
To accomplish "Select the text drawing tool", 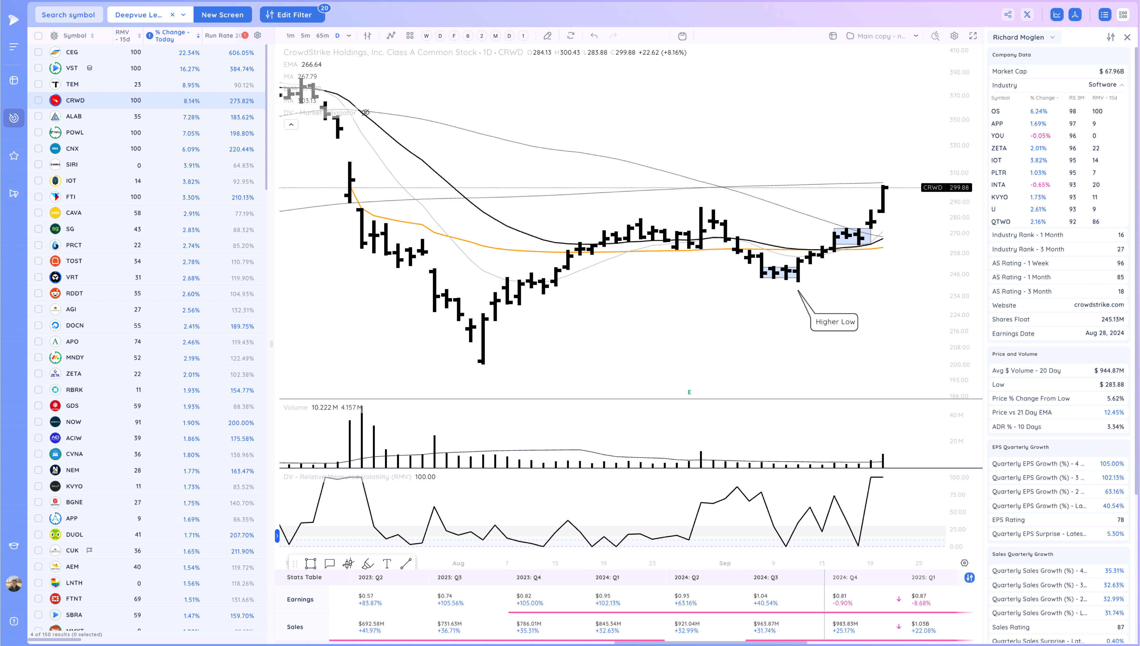I will point(387,564).
